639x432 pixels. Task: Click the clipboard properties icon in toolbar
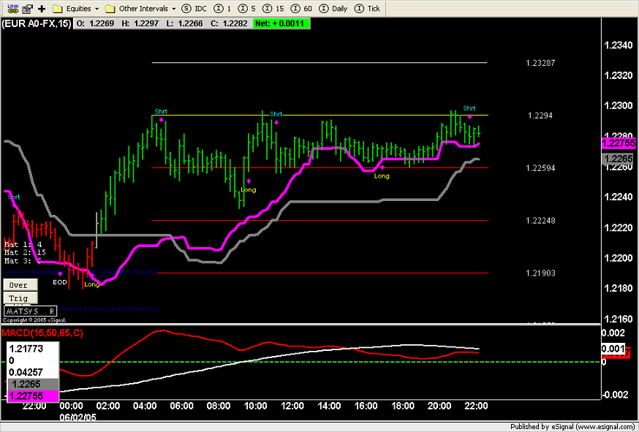point(28,8)
